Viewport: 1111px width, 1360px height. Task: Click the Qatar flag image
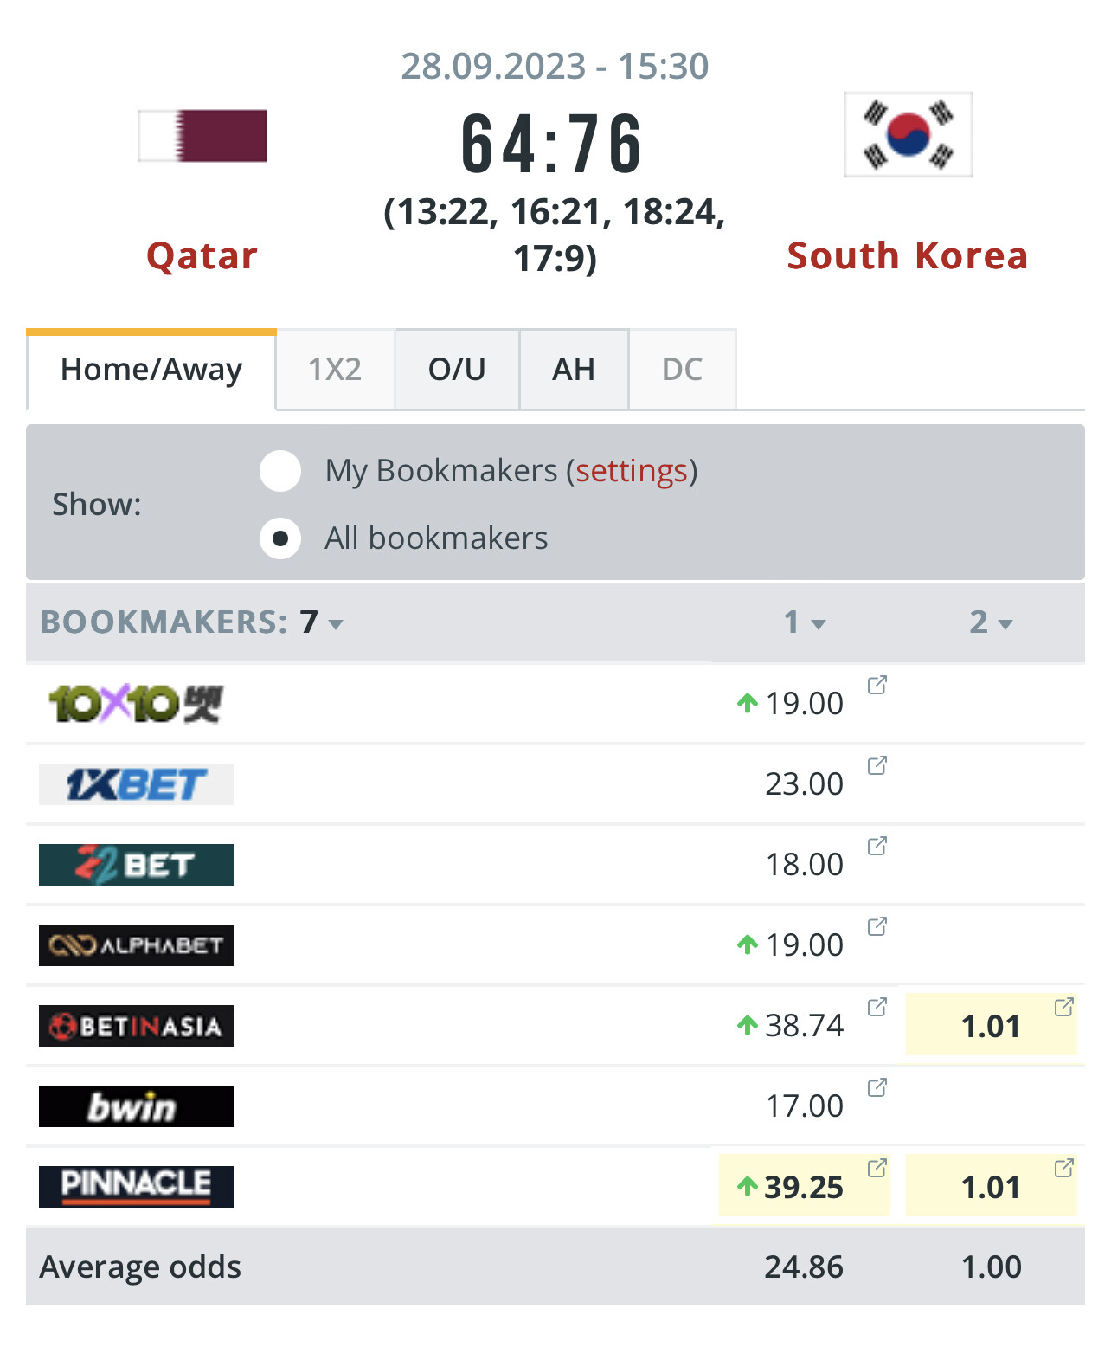click(x=202, y=136)
